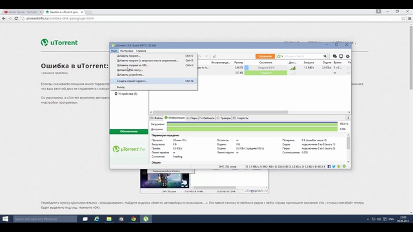Viewport: 413px width, 232px height.
Task: Launch Internet Explorer from the taskbar
Action: point(97,219)
